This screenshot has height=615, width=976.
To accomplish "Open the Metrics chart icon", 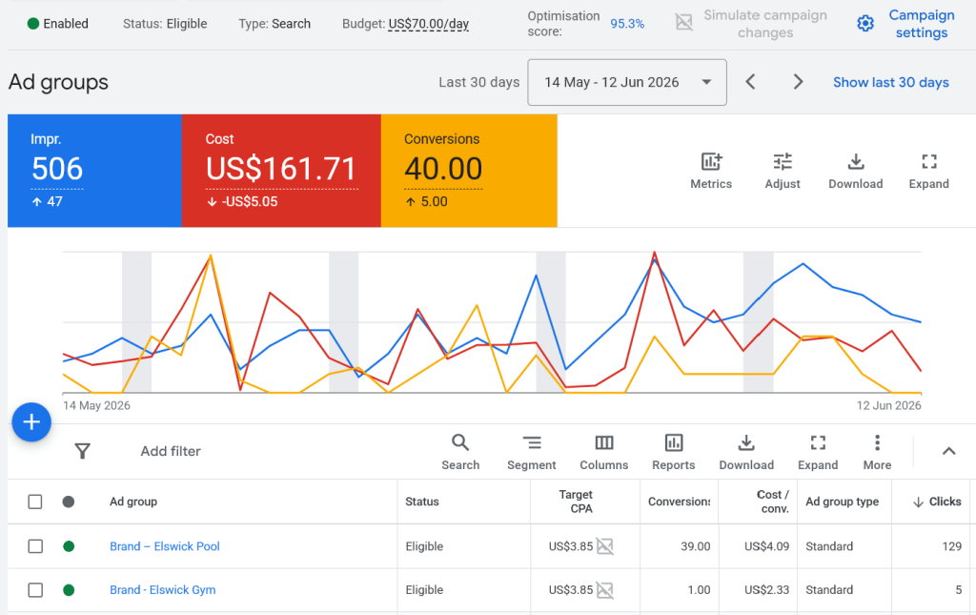I will click(711, 162).
